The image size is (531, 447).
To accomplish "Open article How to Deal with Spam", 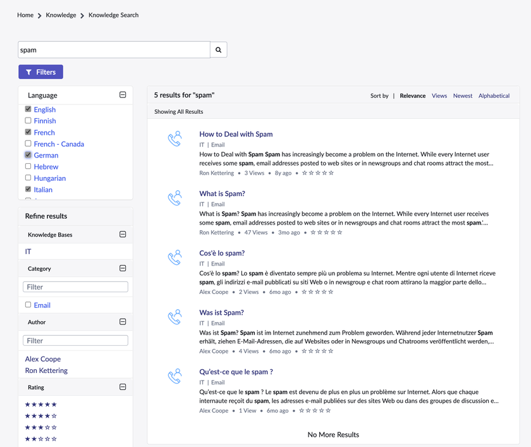I will 236,134.
